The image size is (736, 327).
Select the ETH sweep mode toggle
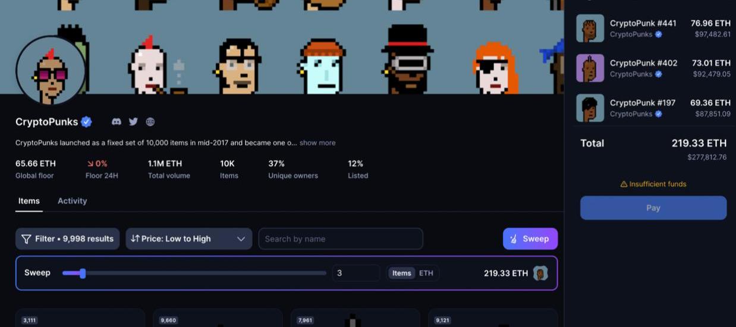coord(426,273)
